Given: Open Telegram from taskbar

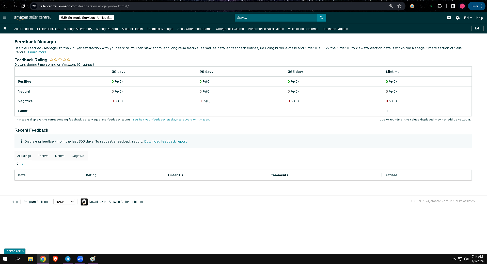Looking at the screenshot, I should click(68, 259).
